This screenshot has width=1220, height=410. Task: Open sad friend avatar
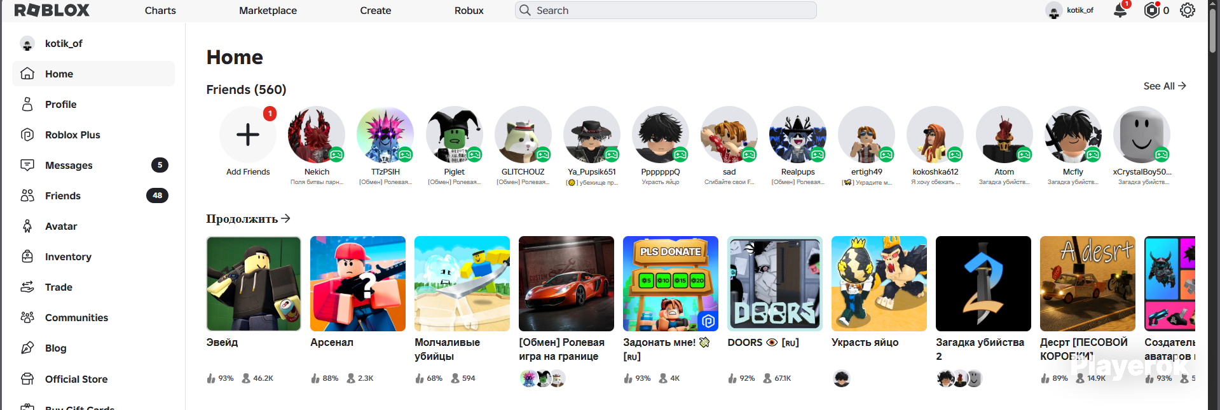[729, 135]
